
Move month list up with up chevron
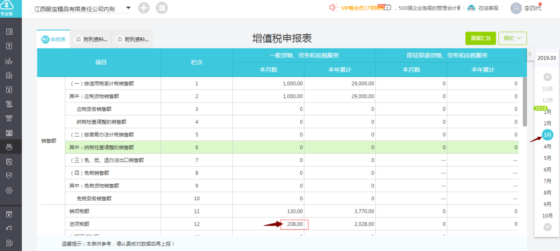[x=547, y=77]
